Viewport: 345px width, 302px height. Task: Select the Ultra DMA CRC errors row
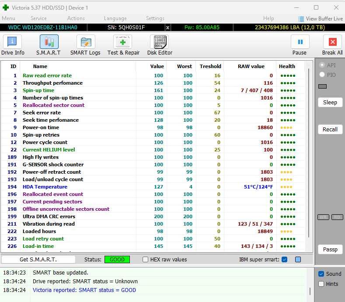[x=153, y=216]
